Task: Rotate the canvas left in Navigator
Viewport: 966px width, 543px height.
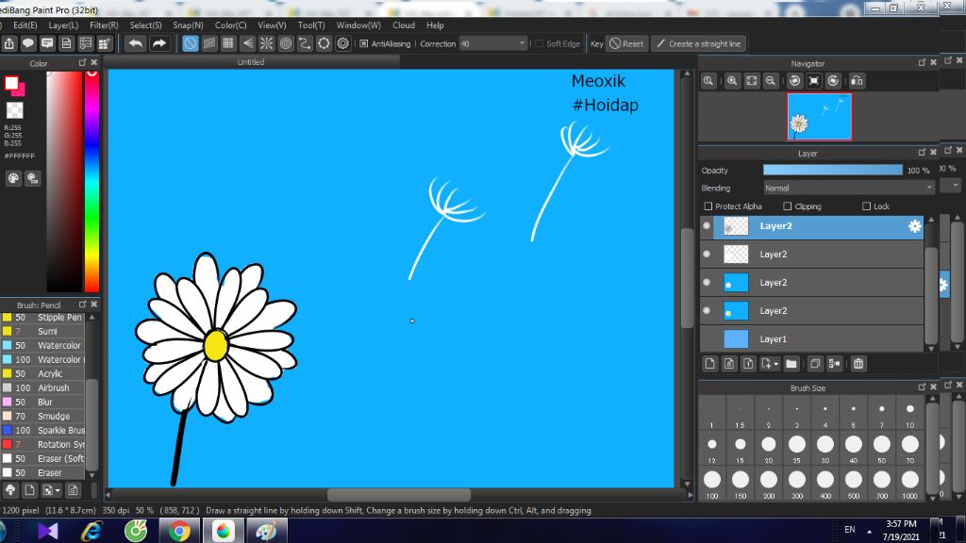Action: [794, 81]
